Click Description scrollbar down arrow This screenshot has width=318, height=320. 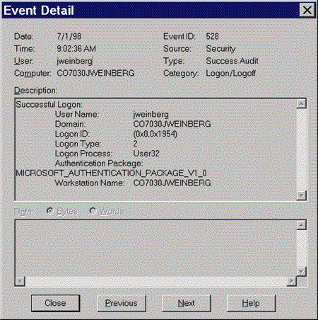pyautogui.click(x=302, y=195)
